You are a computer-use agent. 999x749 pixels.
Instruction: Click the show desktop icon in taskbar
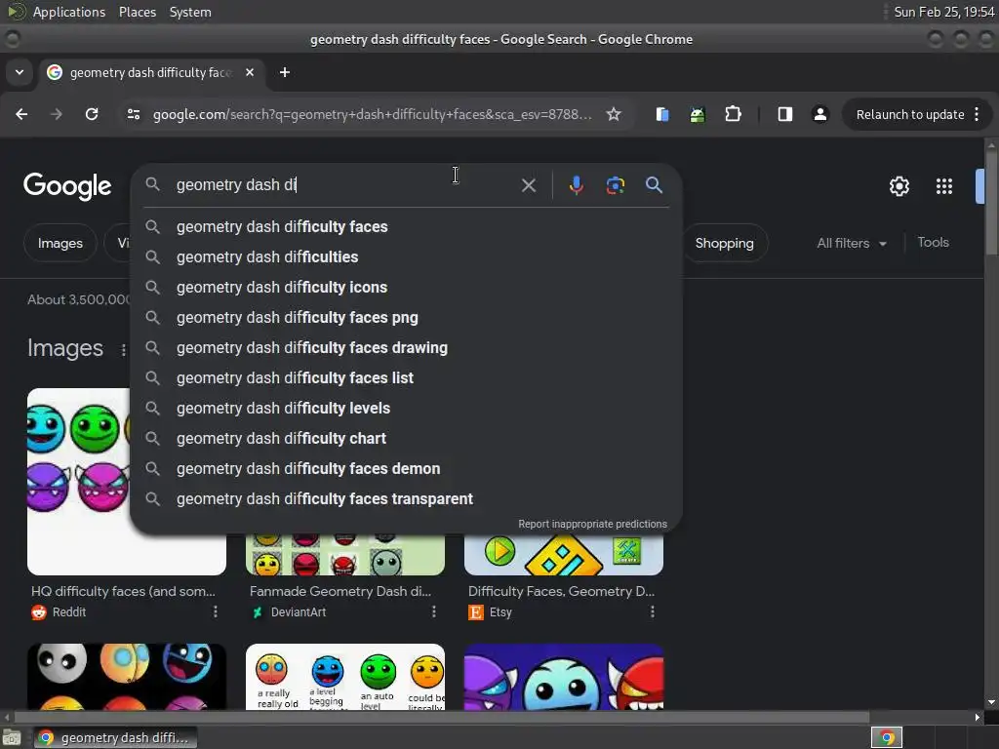pyautogui.click(x=12, y=737)
